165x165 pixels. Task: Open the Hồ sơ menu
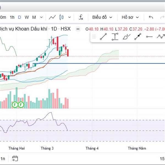(130, 17)
